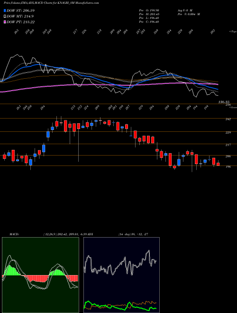
Task: Click the 217 price axis label
Action: [x=228, y=145]
